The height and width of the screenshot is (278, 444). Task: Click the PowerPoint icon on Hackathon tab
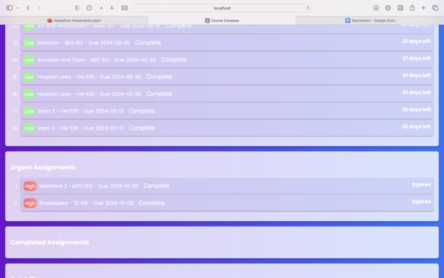pyautogui.click(x=50, y=20)
